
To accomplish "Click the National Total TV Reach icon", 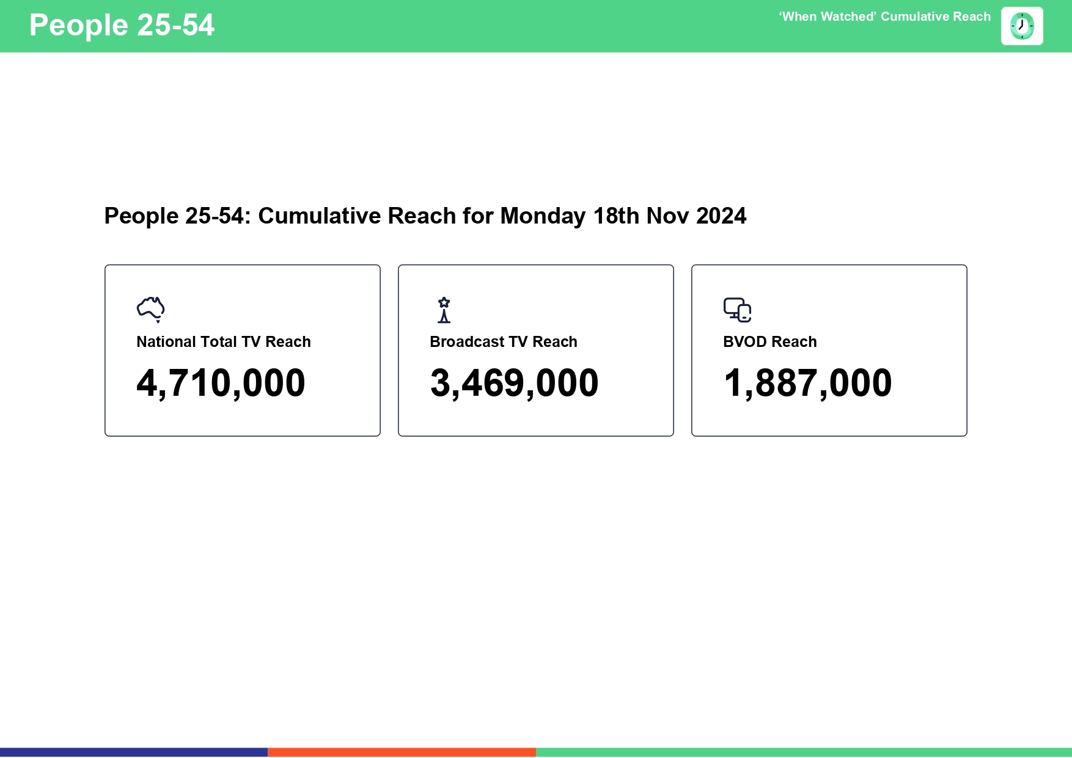I will (150, 308).
